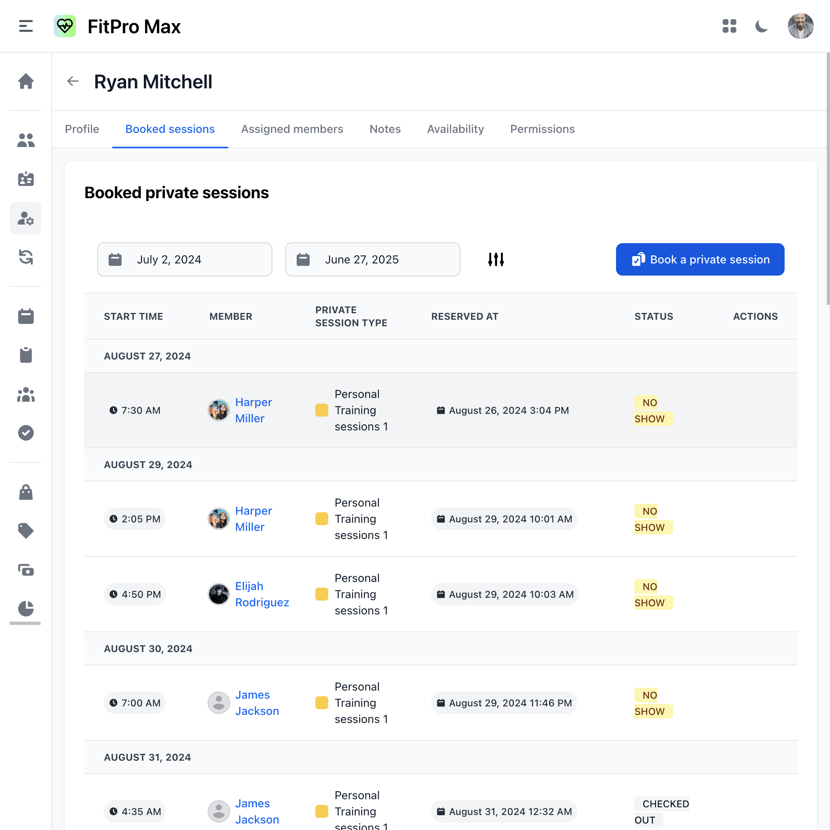Click the sync/refresh icon in sidebar

(x=26, y=257)
